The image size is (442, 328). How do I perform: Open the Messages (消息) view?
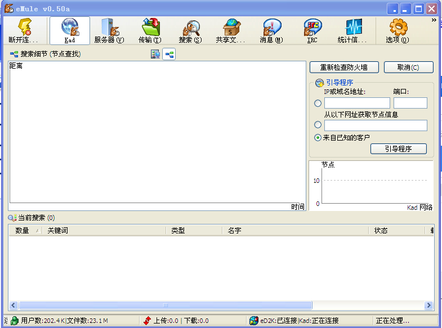point(271,30)
